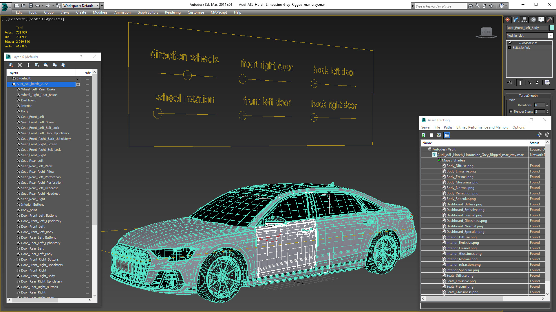Add selected objects to layer plus icon
Screen dimensions: 556x312
(x=28, y=65)
